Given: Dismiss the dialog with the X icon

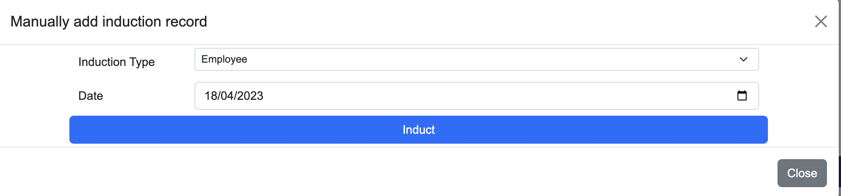Looking at the screenshot, I should (821, 21).
